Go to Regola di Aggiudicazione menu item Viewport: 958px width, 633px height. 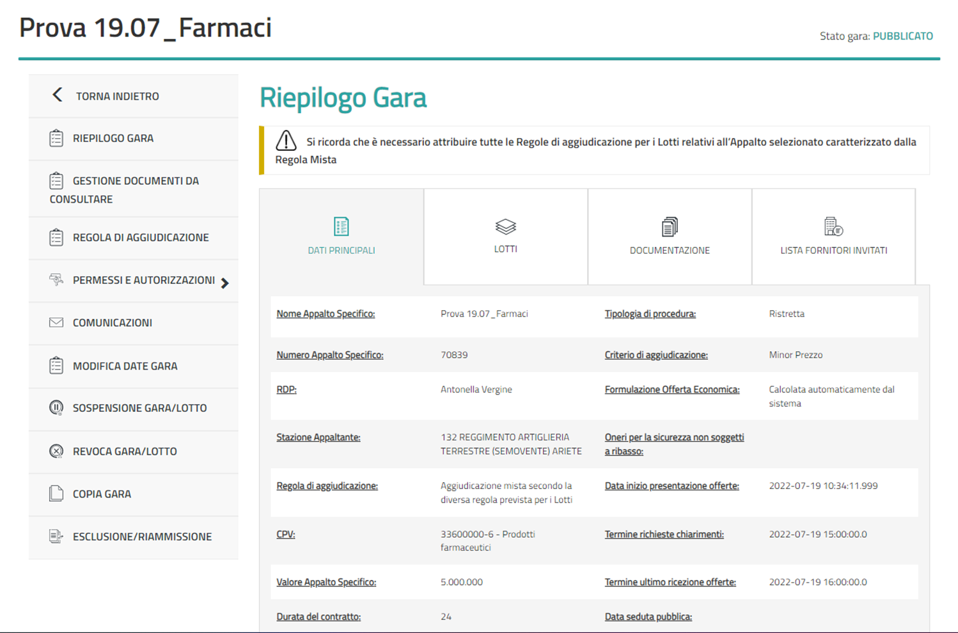point(141,237)
